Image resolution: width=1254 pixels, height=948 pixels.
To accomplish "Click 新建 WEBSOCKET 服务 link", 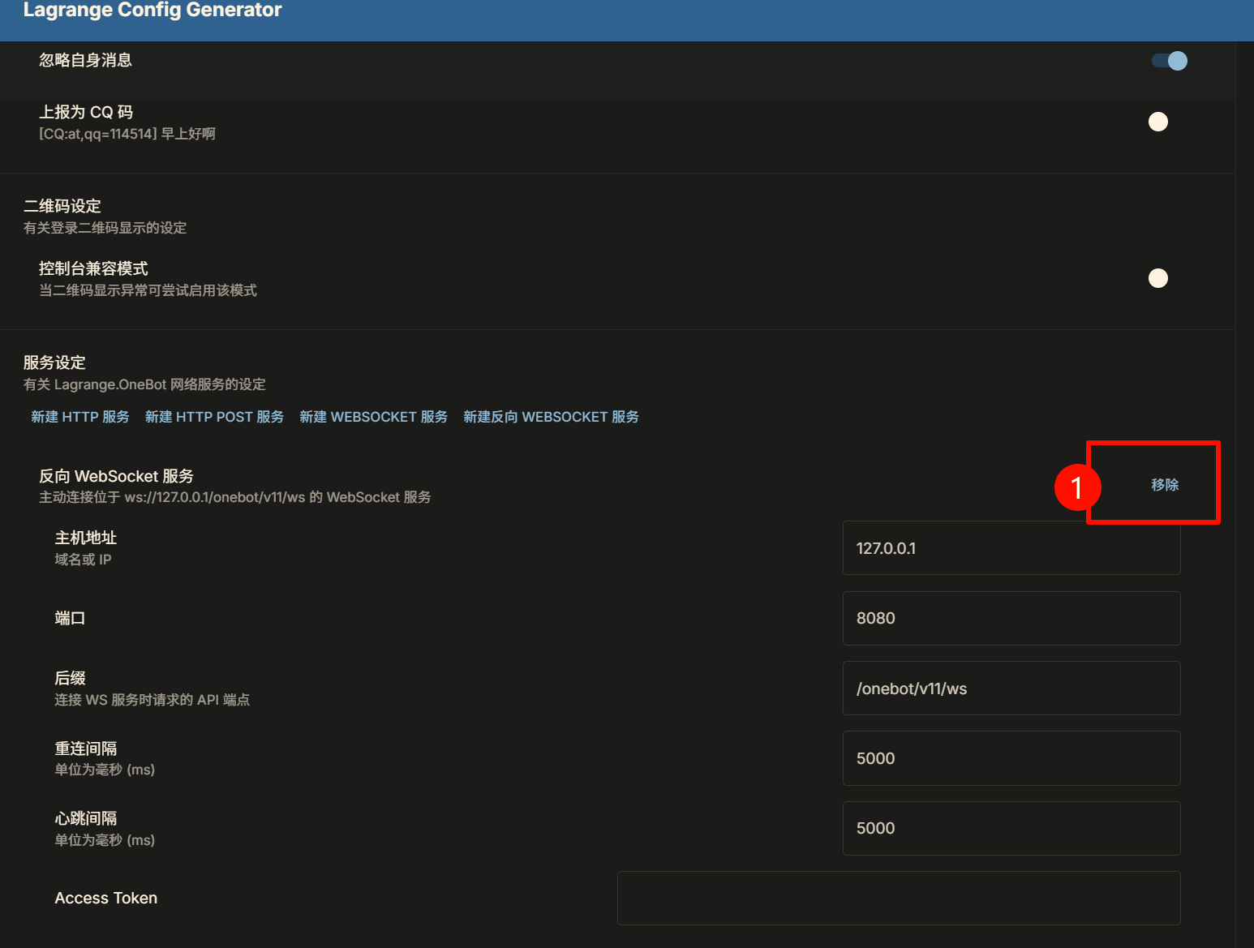I will 373,417.
